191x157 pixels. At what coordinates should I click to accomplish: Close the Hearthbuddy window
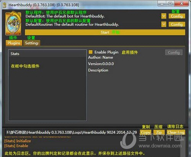[181, 4]
